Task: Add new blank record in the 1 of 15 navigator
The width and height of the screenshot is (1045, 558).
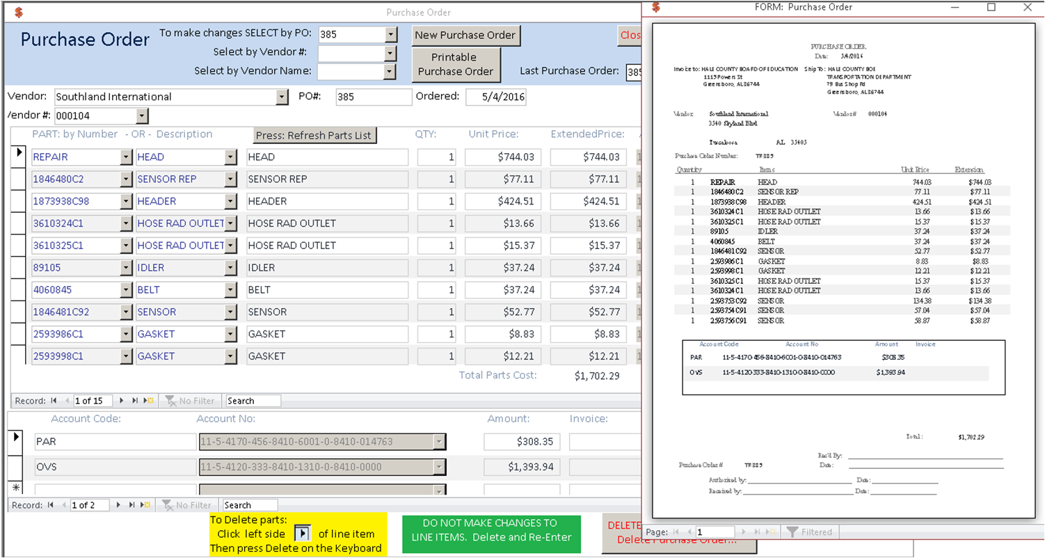Action: pyautogui.click(x=148, y=401)
